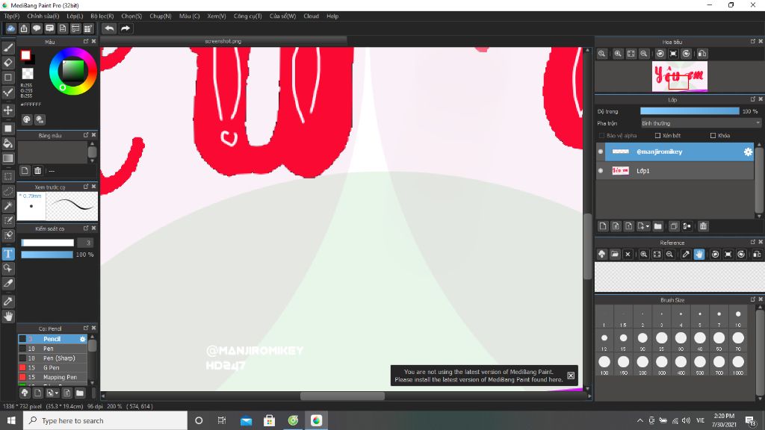Adjust the brush size slider bar
This screenshot has width=765, height=430.
point(47,243)
